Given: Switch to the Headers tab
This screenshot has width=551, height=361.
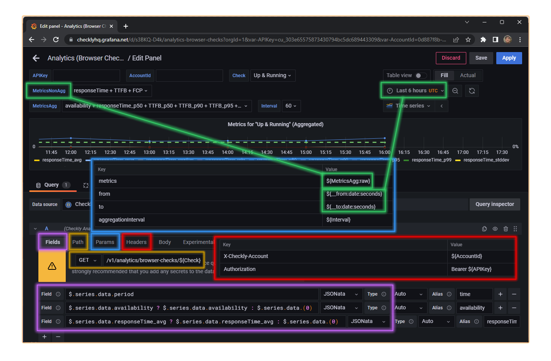Looking at the screenshot, I should click(x=136, y=242).
